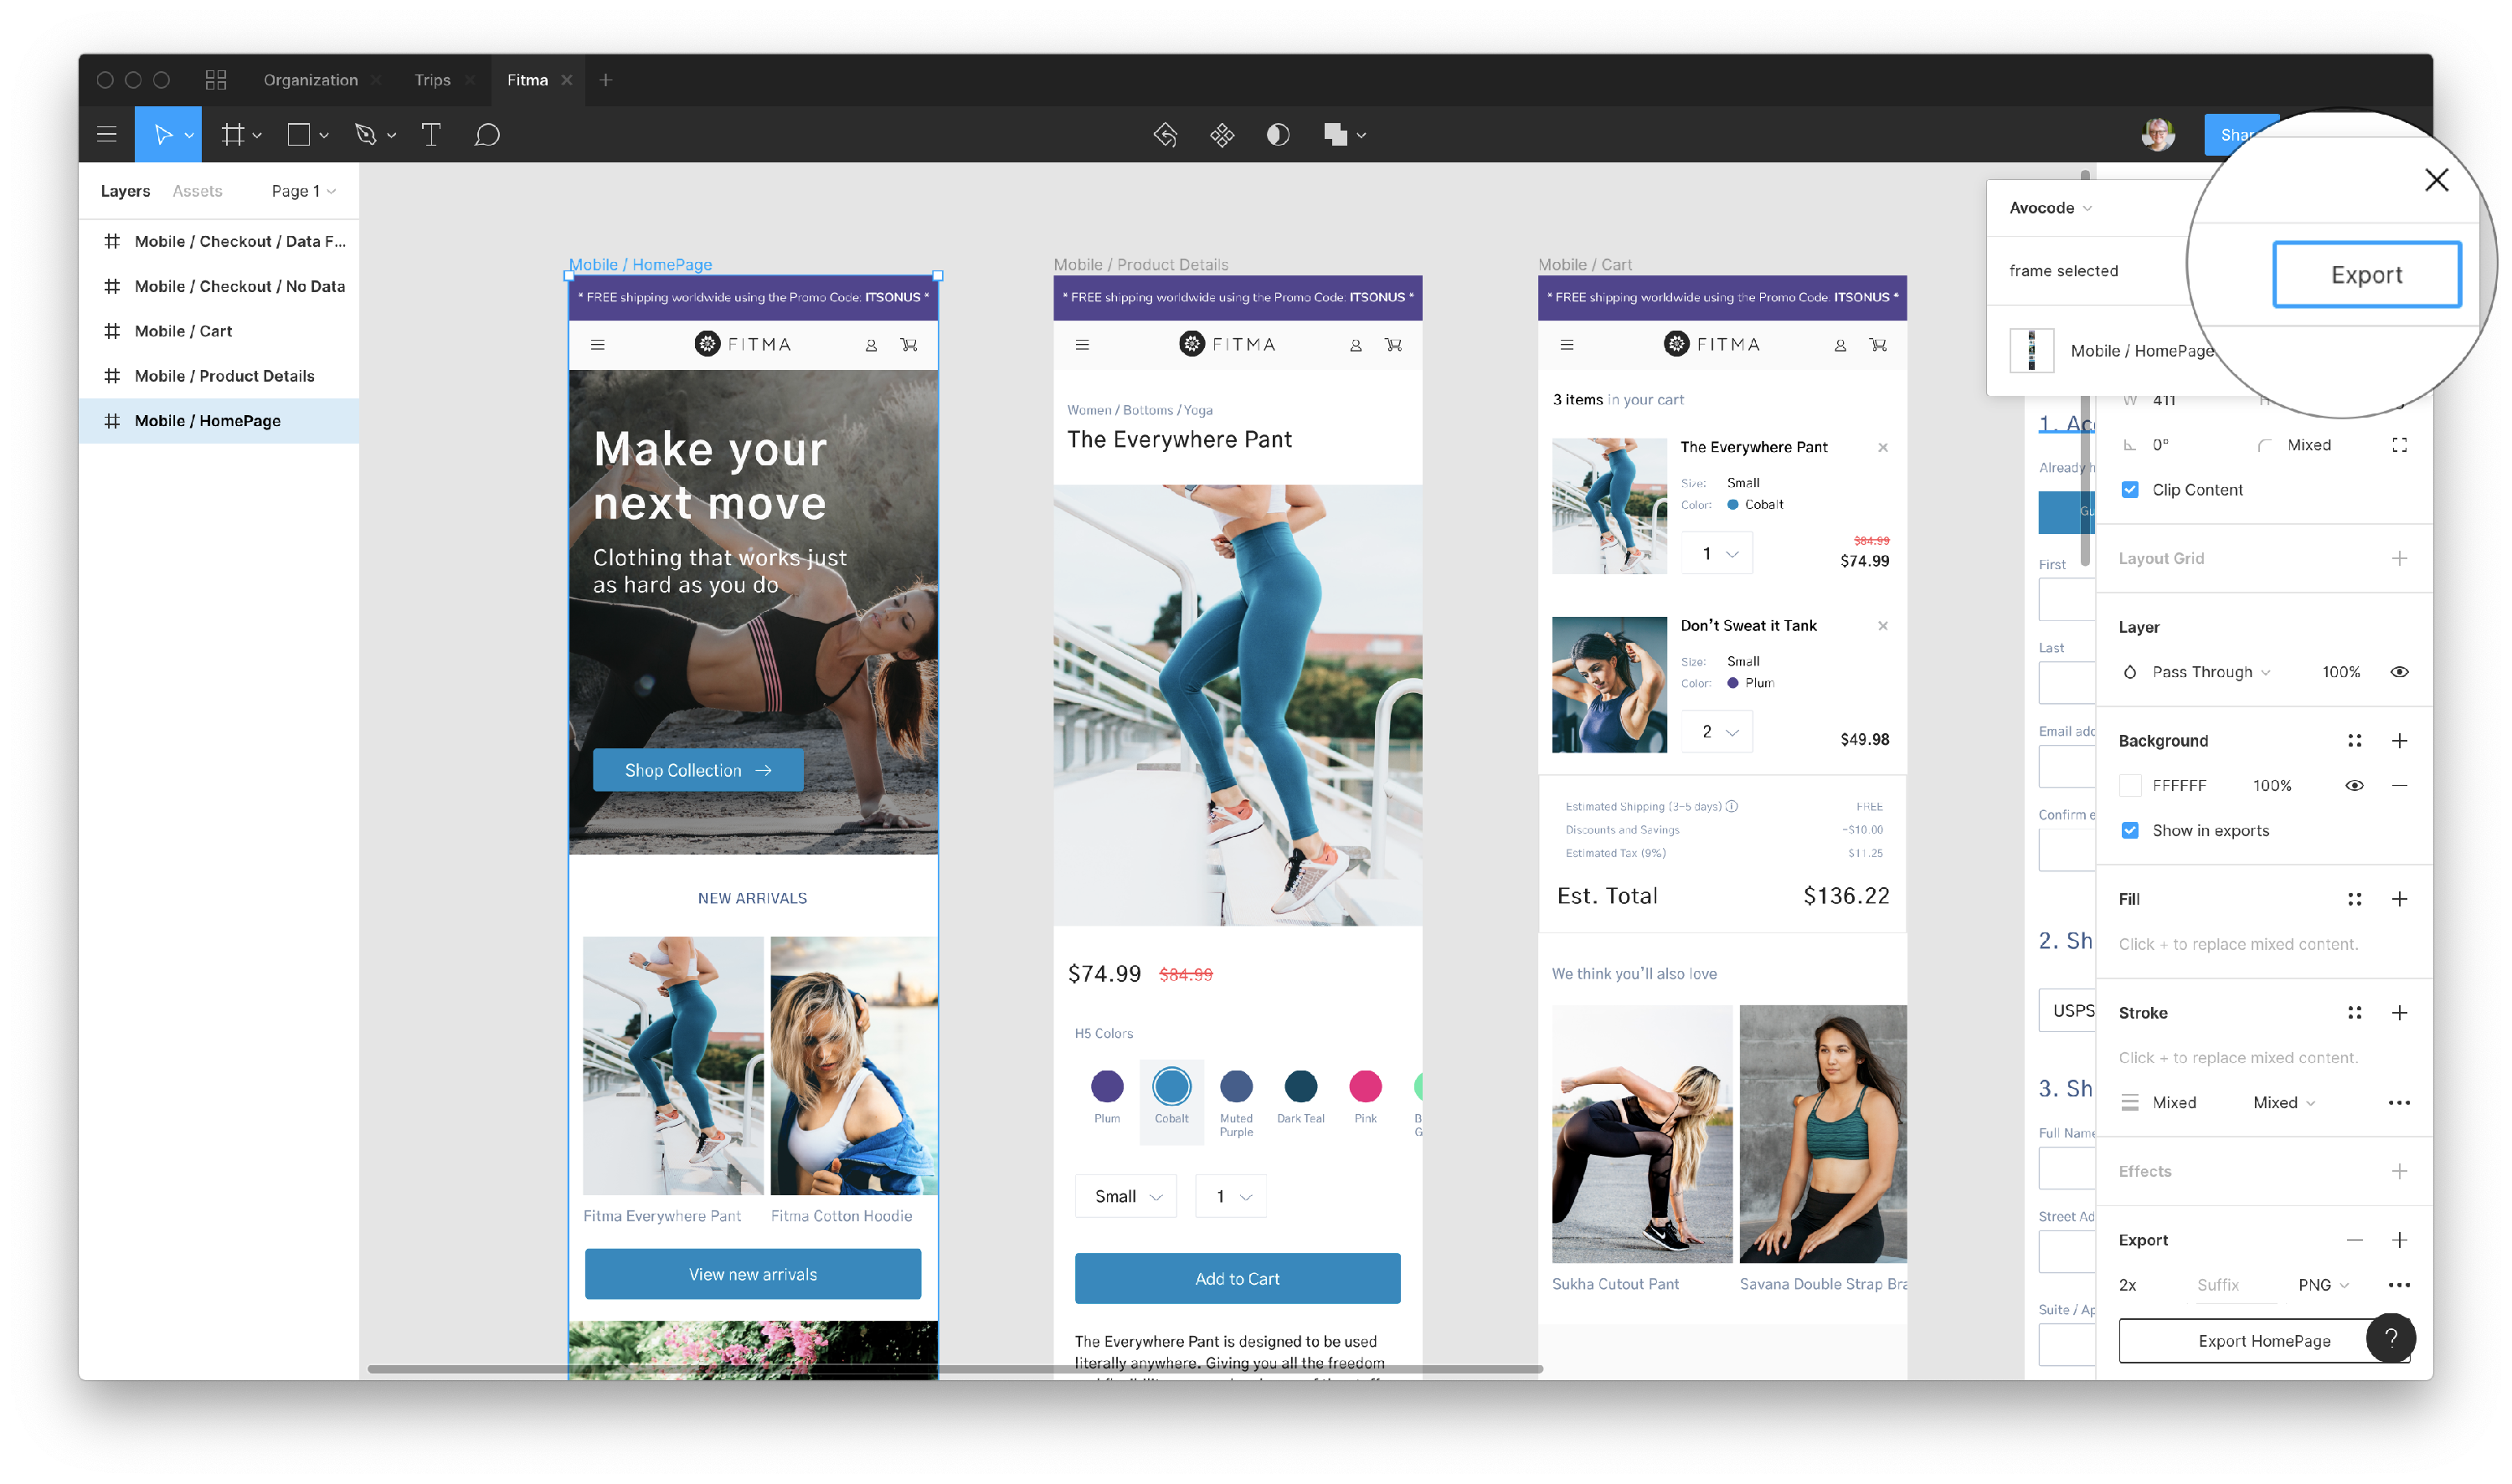Add an export setting plus icon
2512x1484 pixels.
pyautogui.click(x=2399, y=1241)
